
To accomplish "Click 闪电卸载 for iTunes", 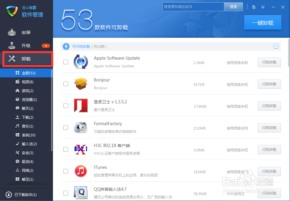I will click(269, 171).
